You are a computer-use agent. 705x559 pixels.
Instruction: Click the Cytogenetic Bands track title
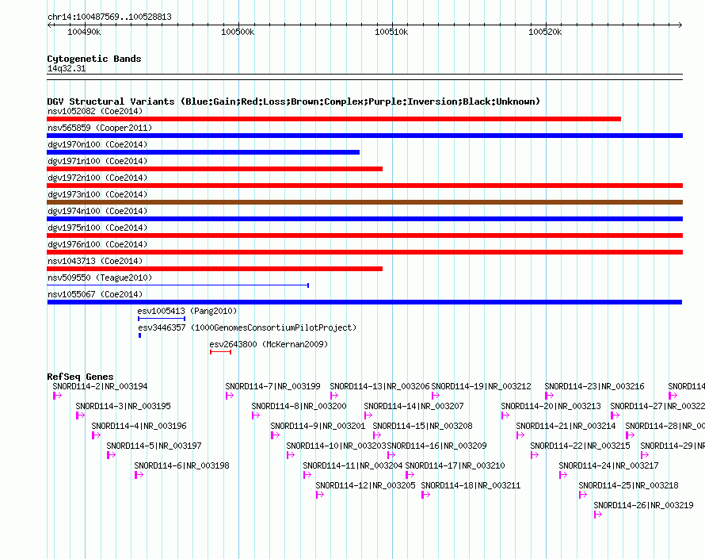coord(94,59)
